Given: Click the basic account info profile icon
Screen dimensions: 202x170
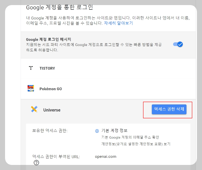Looking at the screenshot, I should click(97, 131).
